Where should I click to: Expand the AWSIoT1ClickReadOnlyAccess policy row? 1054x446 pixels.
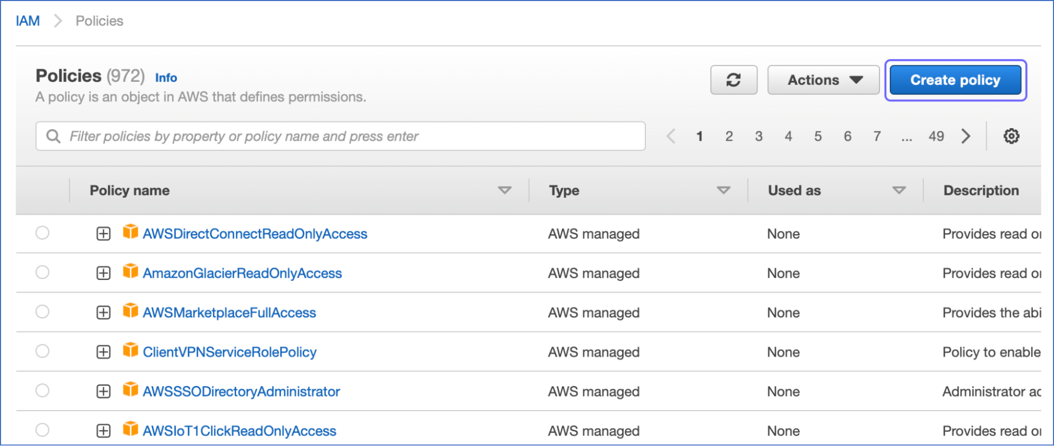(103, 431)
